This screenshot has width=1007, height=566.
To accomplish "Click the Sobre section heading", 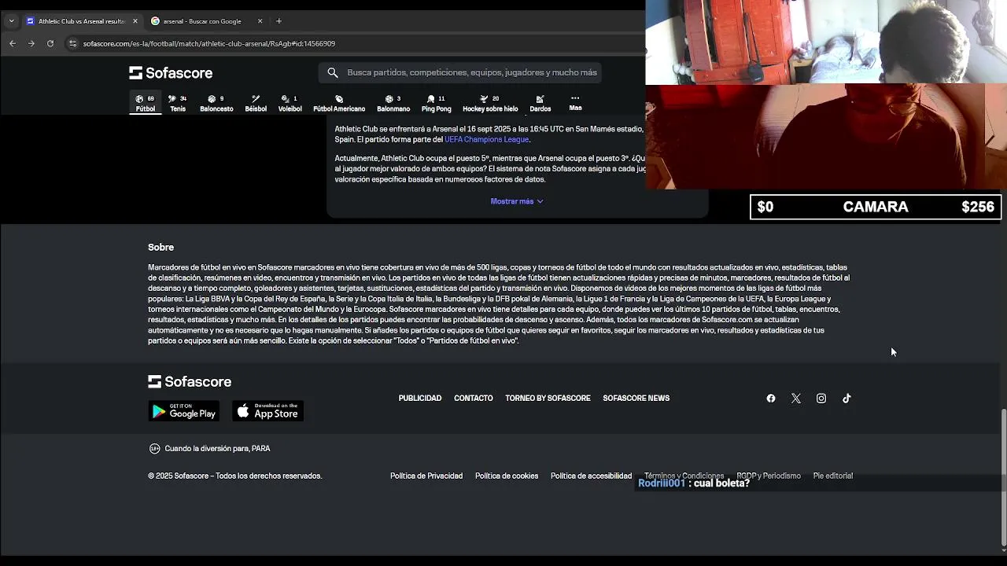I will 160,247.
